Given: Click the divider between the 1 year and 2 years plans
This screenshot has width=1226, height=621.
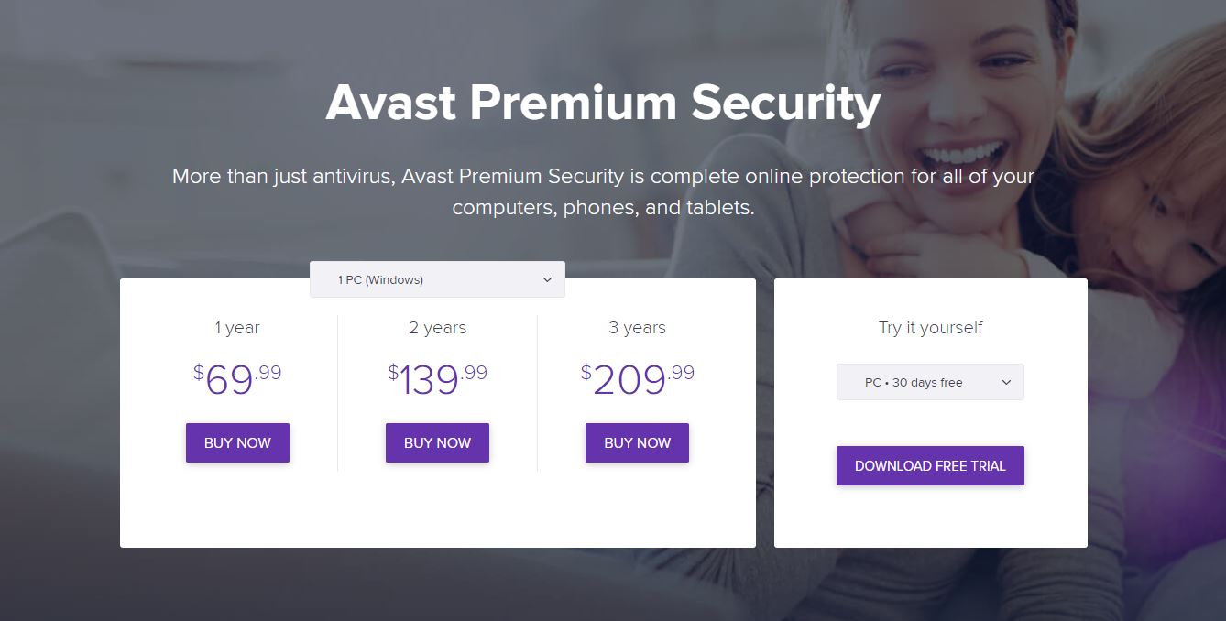Looking at the screenshot, I should pyautogui.click(x=337, y=394).
